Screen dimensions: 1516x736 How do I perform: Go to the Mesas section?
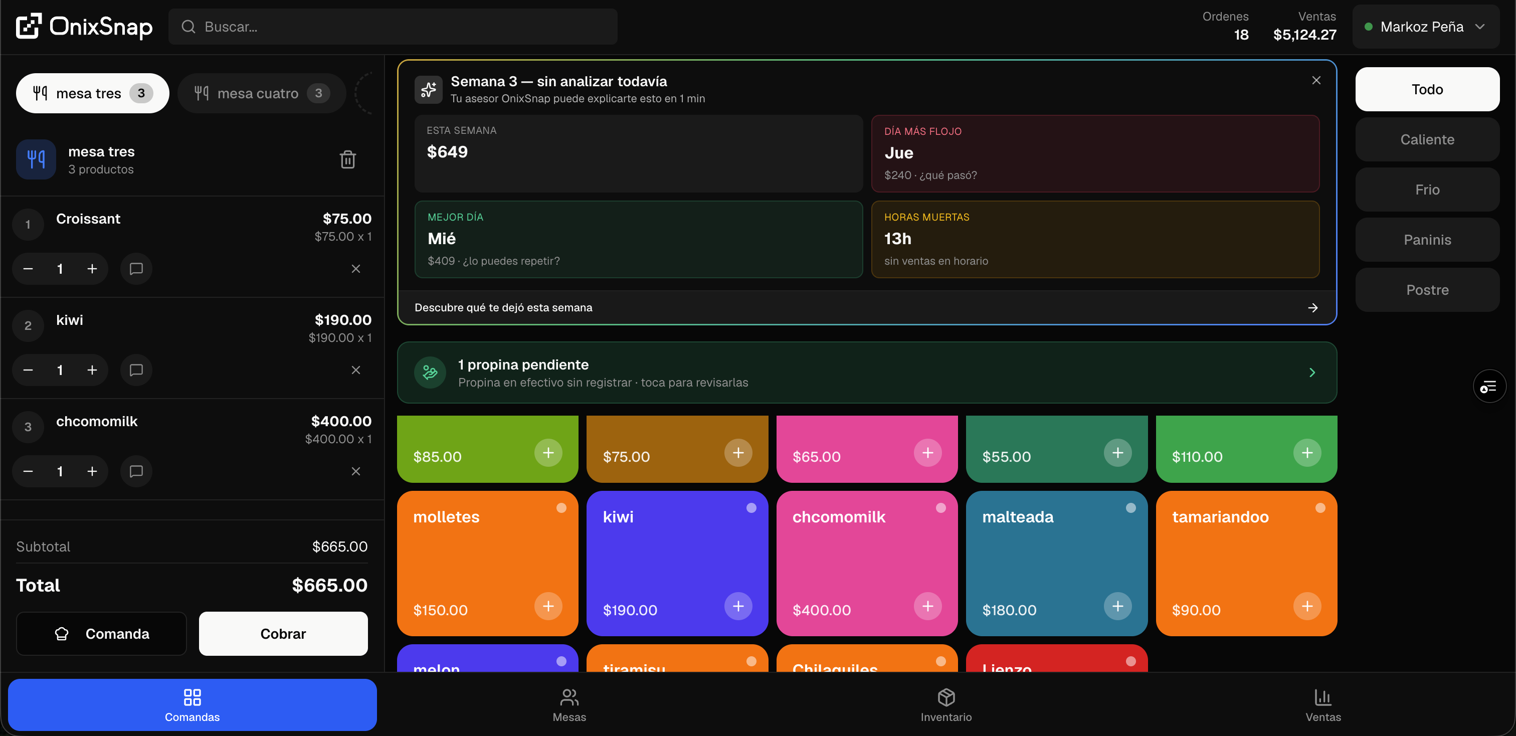click(x=569, y=705)
